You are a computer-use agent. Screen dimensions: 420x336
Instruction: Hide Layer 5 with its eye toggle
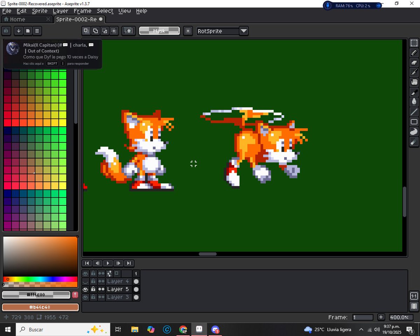coord(85,289)
